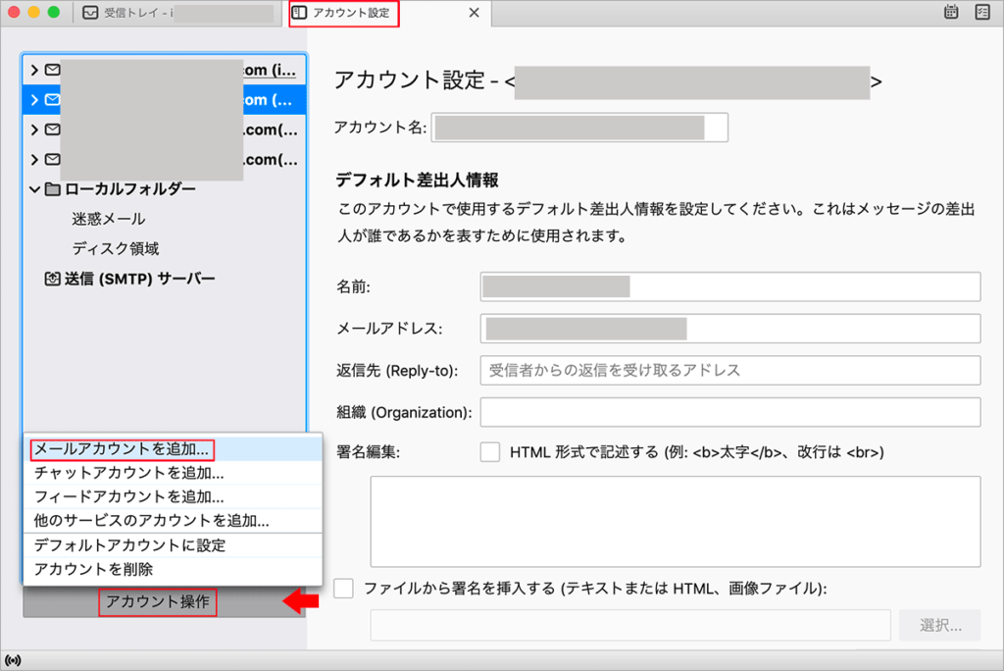Expand the first mail account in tree
This screenshot has height=671, width=1004.
coord(34,70)
